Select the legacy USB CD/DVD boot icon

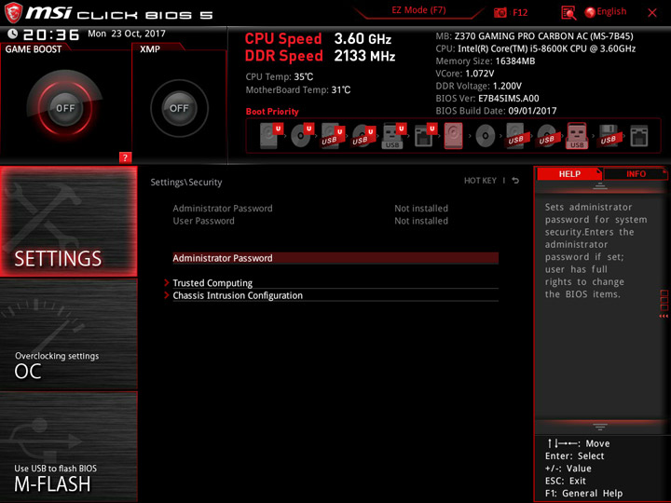pyautogui.click(x=547, y=136)
